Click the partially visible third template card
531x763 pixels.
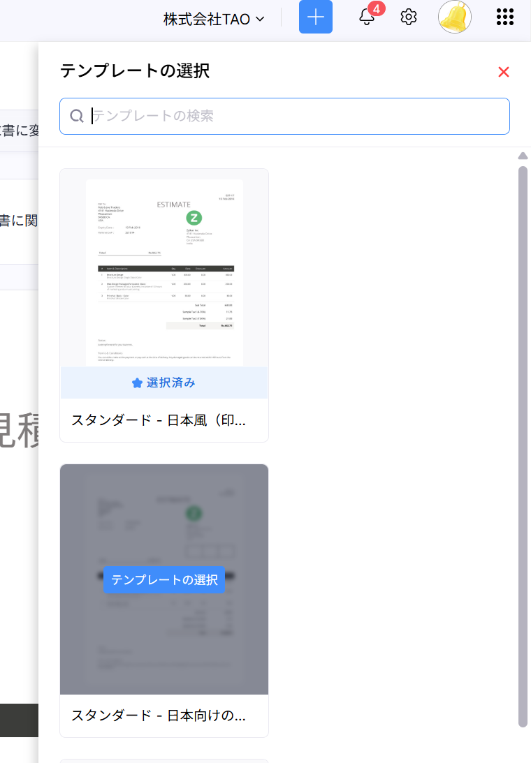tap(164, 760)
